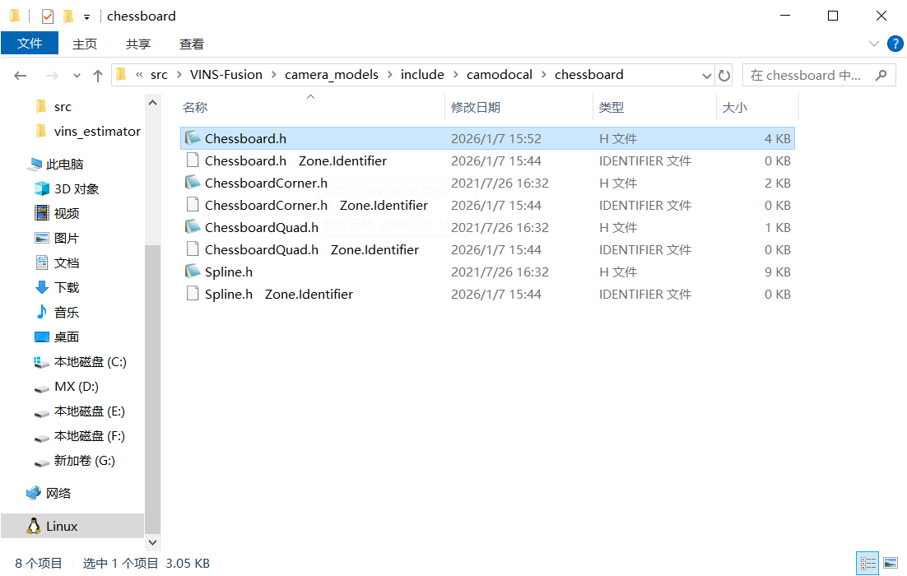Expand hidden path with double-chevron
This screenshot has width=907, height=576.
click(x=139, y=75)
